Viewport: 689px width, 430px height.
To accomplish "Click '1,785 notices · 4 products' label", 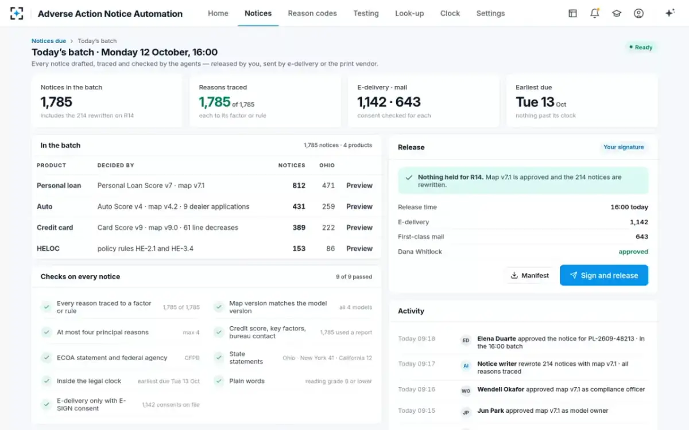I will click(x=338, y=146).
